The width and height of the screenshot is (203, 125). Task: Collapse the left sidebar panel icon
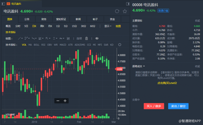pos(3,4)
